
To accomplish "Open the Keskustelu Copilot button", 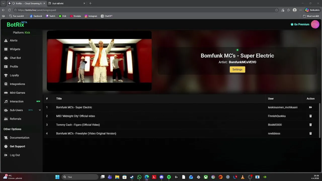I will tap(312, 10).
